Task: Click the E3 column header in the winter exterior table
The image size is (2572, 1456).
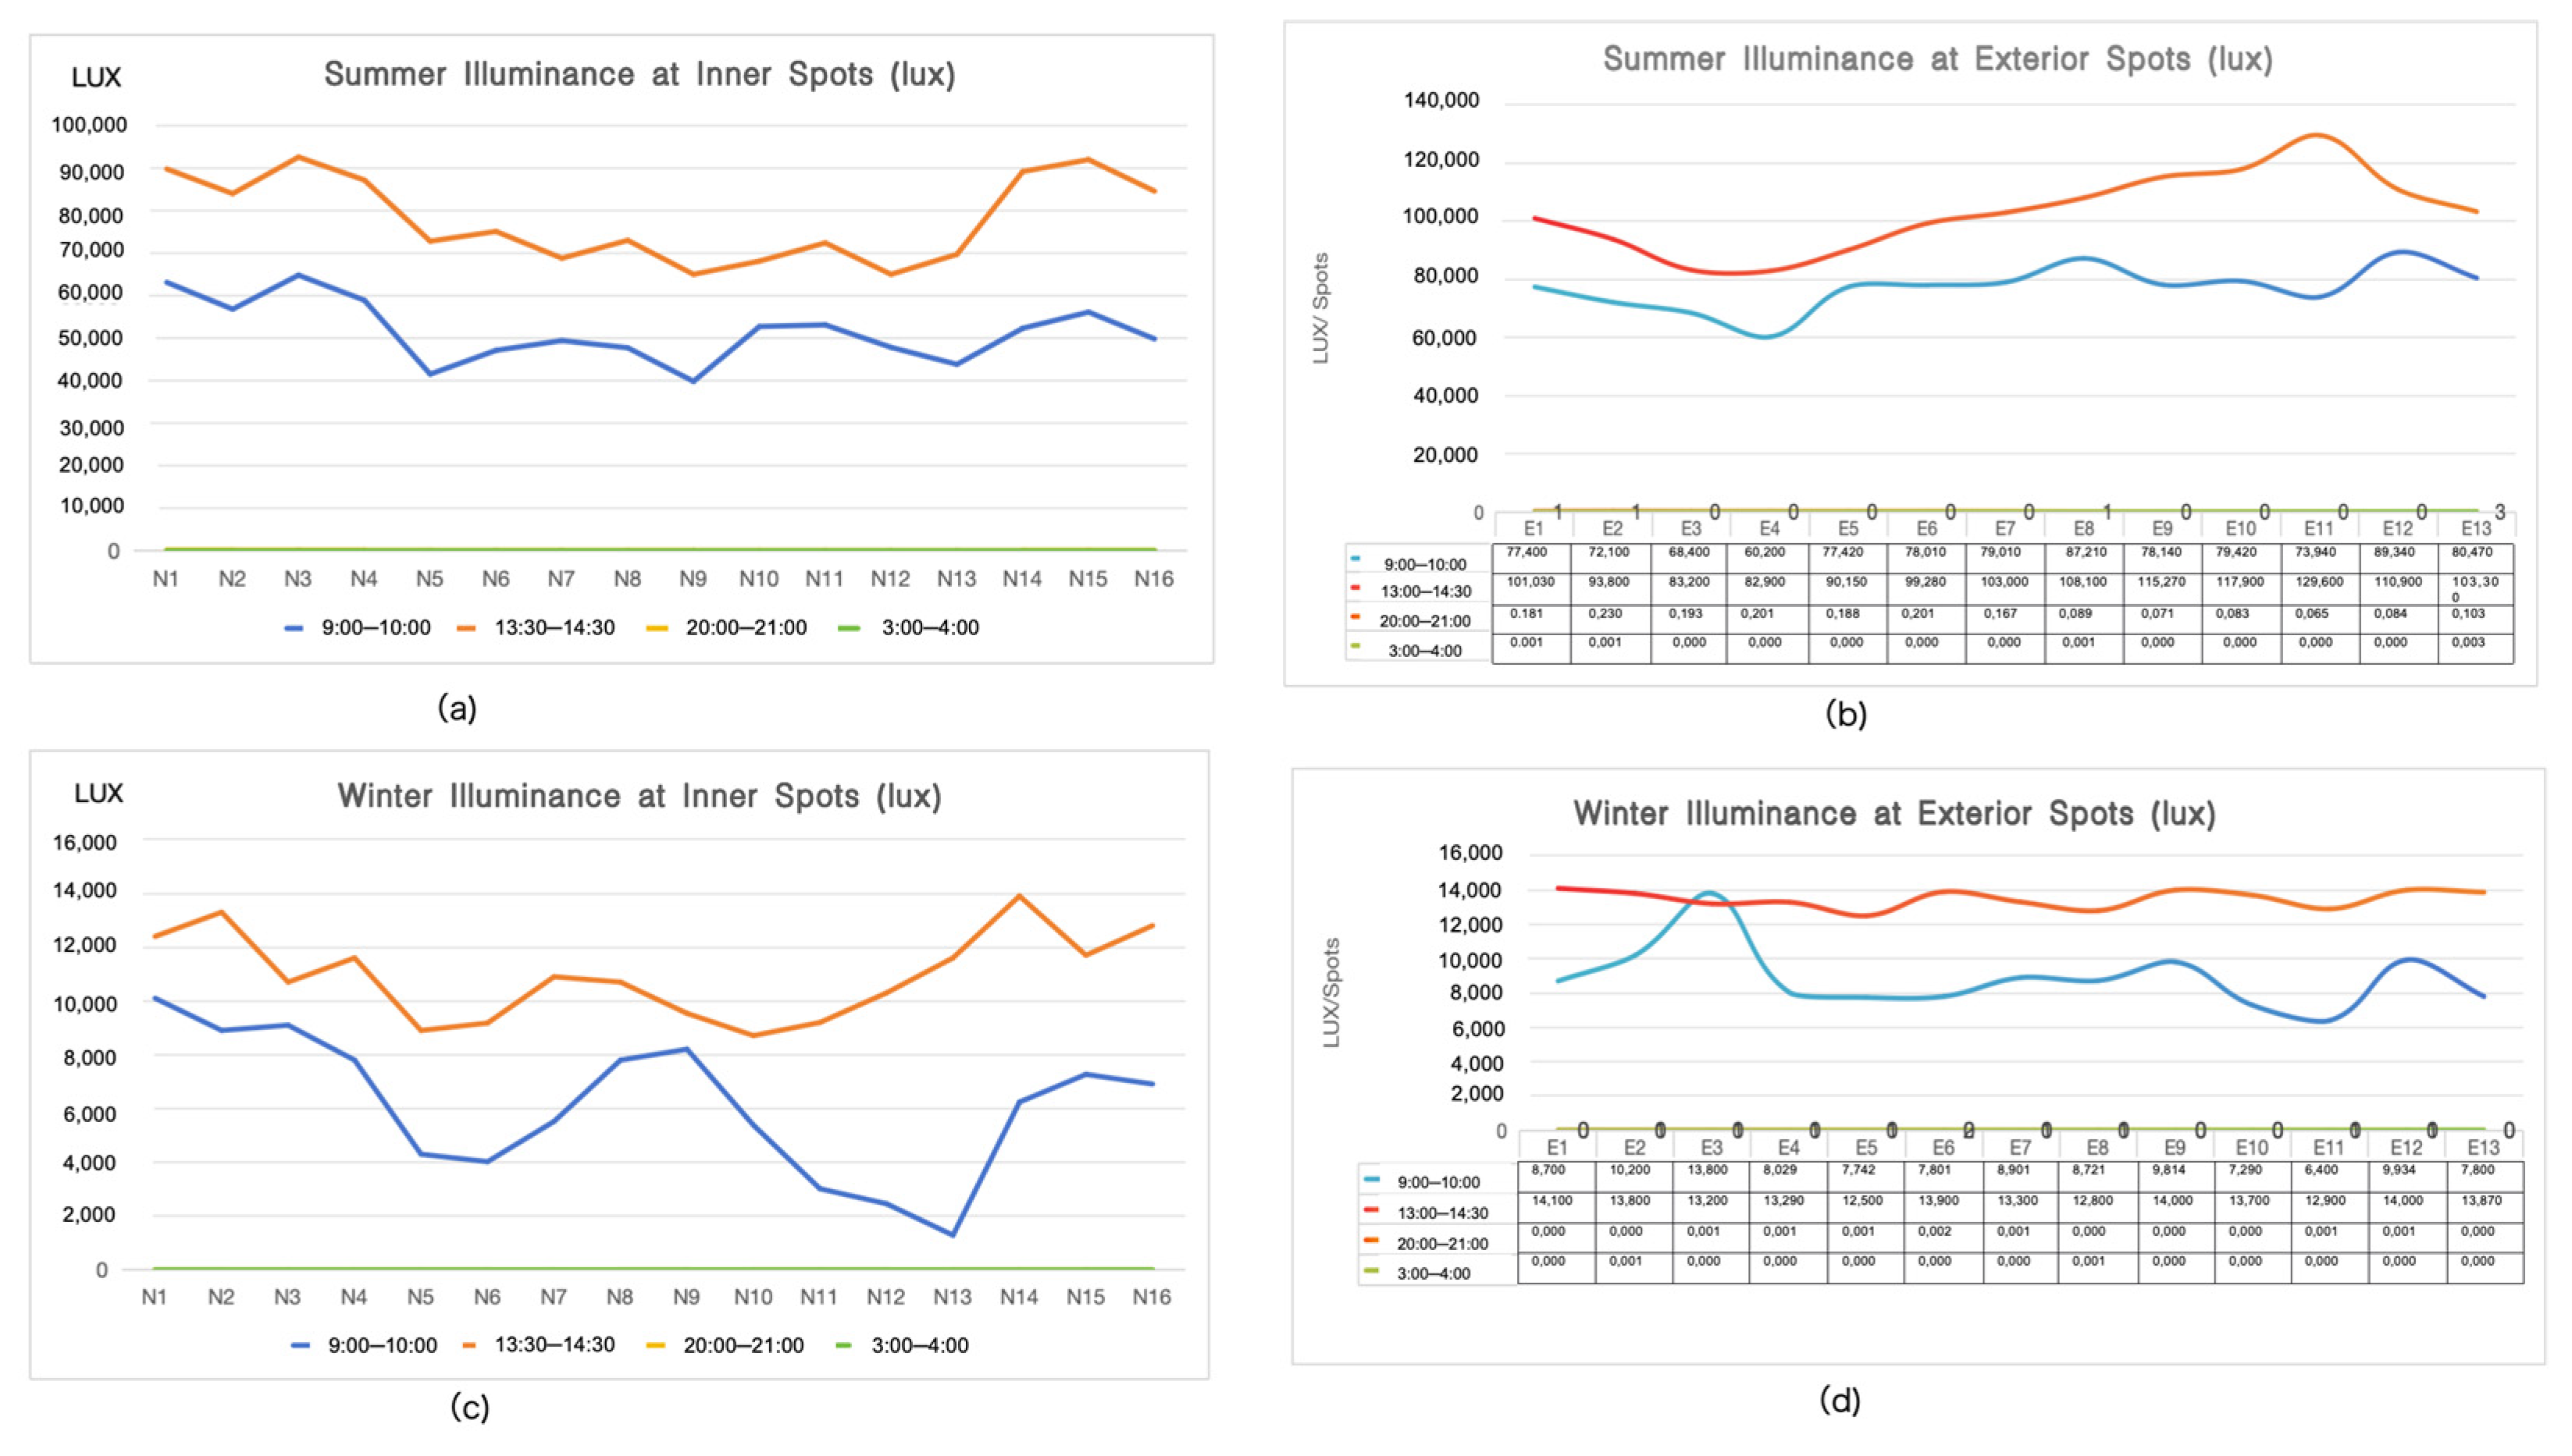Action: (x=1711, y=1147)
